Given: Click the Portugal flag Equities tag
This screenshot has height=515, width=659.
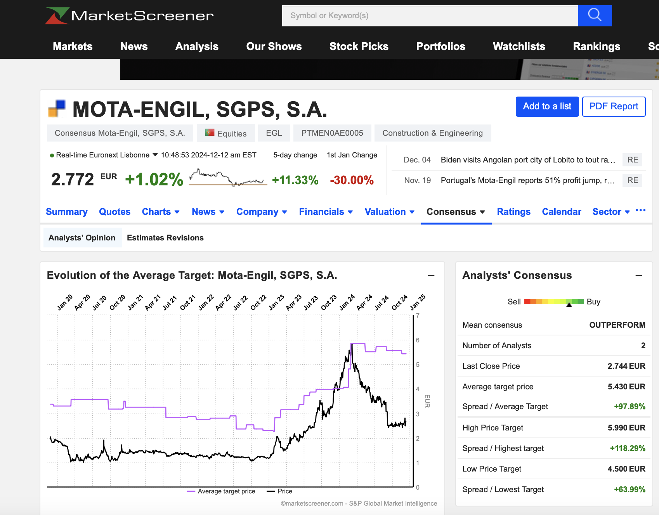Looking at the screenshot, I should [226, 133].
